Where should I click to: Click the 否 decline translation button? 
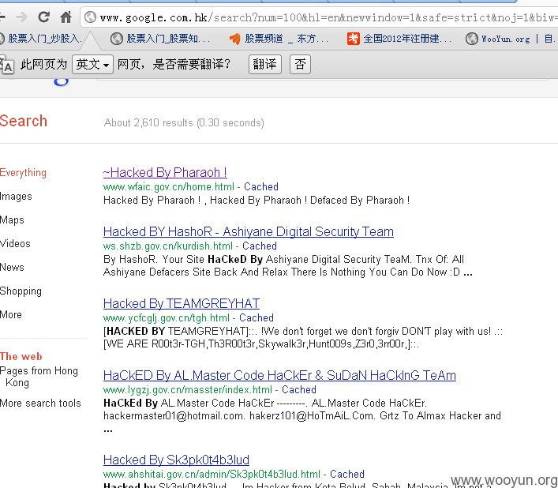300,65
